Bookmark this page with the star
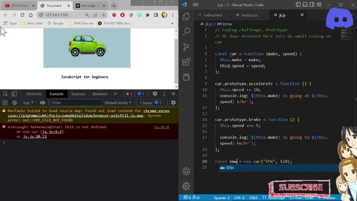 pyautogui.click(x=104, y=15)
